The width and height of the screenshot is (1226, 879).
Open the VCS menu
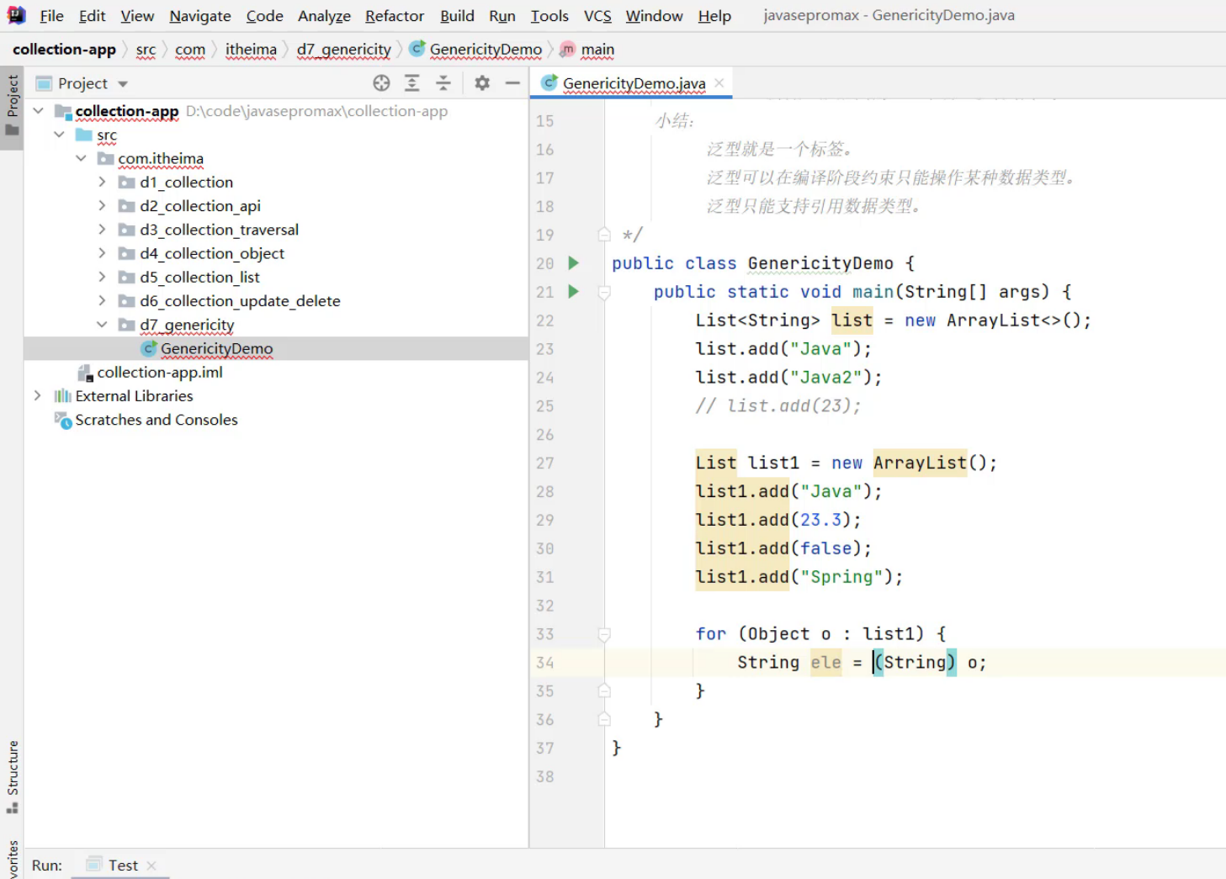point(597,16)
